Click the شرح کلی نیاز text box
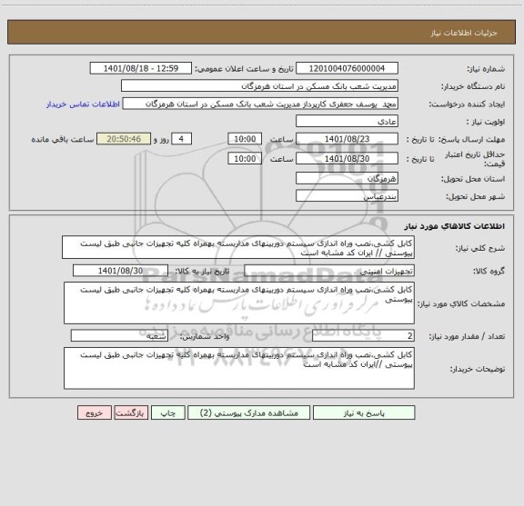Viewport: 524px width, 506px height. coord(238,247)
